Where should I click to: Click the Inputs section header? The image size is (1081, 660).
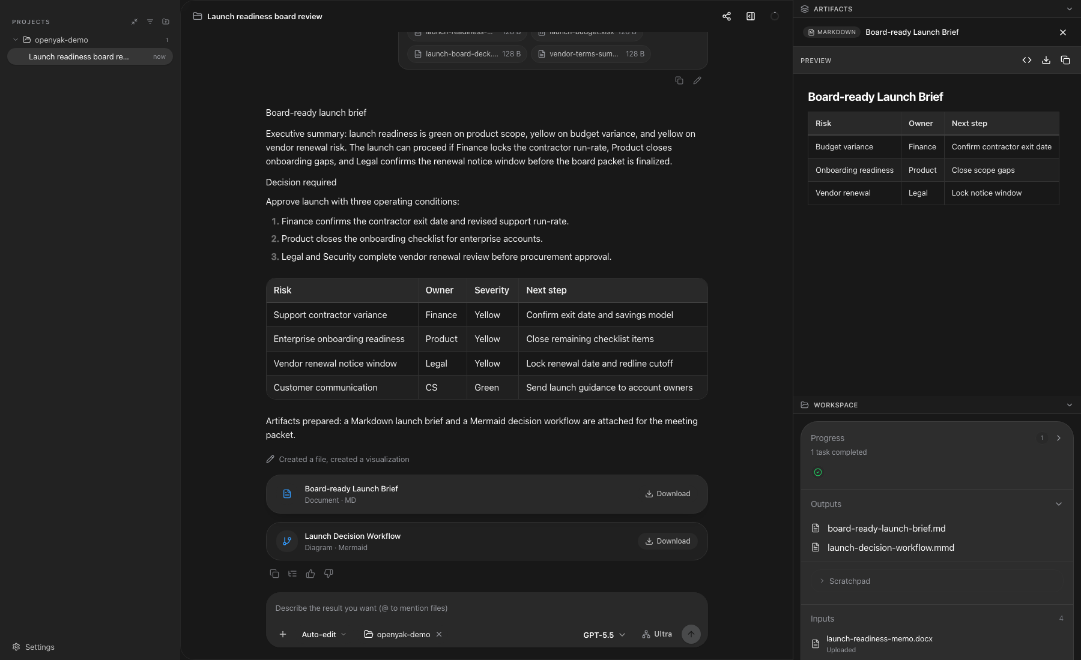coord(822,619)
